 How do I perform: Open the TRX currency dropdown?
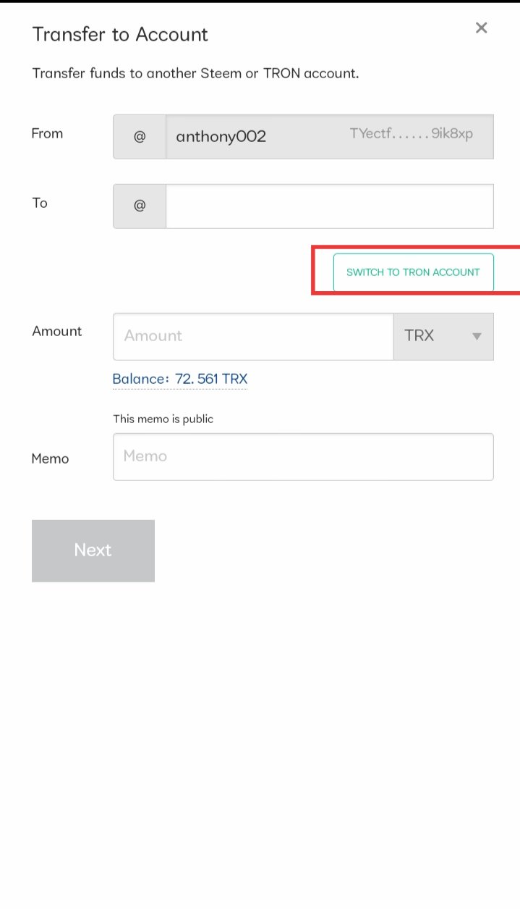(x=443, y=337)
